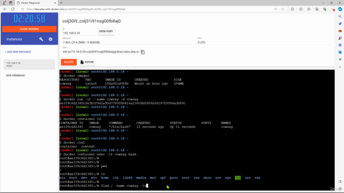This screenshot has width=344, height=193.
Task: Open browser essentials heart icon
Action: tap(325, 9)
